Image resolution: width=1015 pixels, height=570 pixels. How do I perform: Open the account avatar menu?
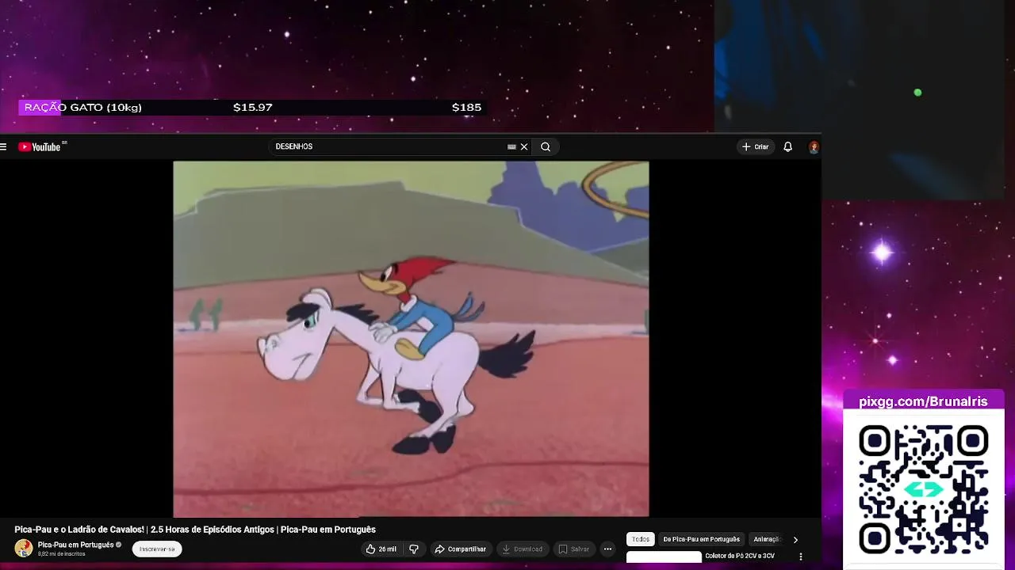click(x=814, y=146)
